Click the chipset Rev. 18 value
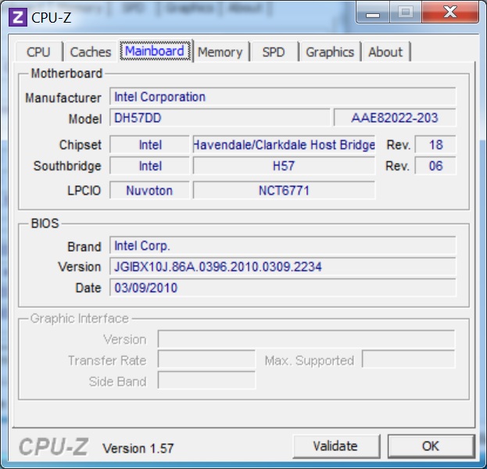This screenshot has height=469, width=487. click(x=435, y=145)
